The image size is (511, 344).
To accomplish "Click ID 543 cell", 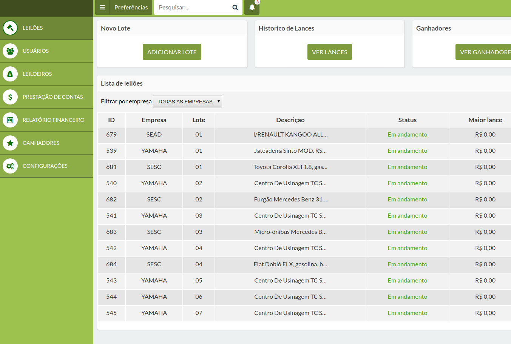I will 111,281.
